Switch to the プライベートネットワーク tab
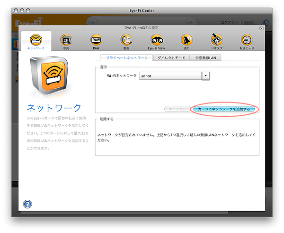284x233 pixels. (x=127, y=58)
